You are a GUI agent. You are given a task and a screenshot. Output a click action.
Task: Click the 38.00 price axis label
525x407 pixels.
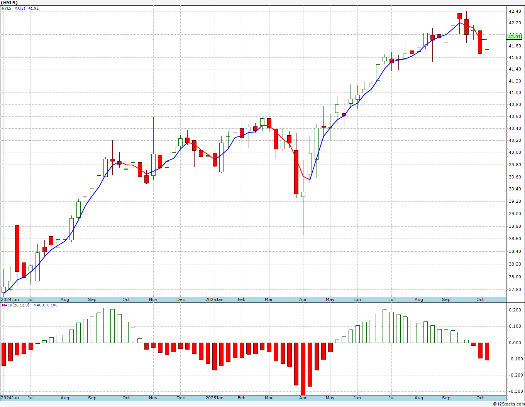[515, 277]
